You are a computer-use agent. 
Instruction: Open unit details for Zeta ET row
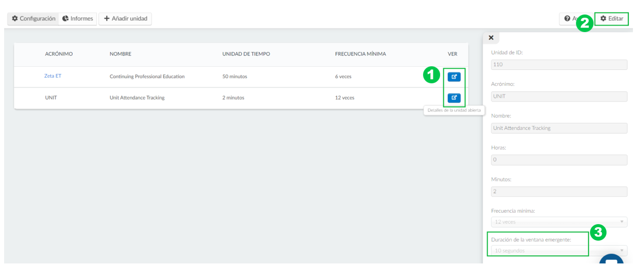pyautogui.click(x=454, y=77)
